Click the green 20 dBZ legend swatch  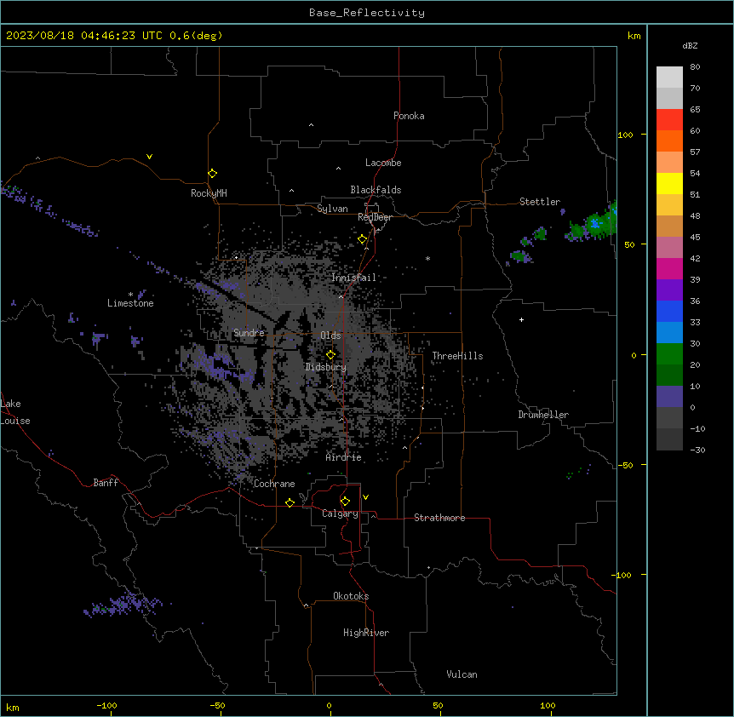[x=669, y=354]
